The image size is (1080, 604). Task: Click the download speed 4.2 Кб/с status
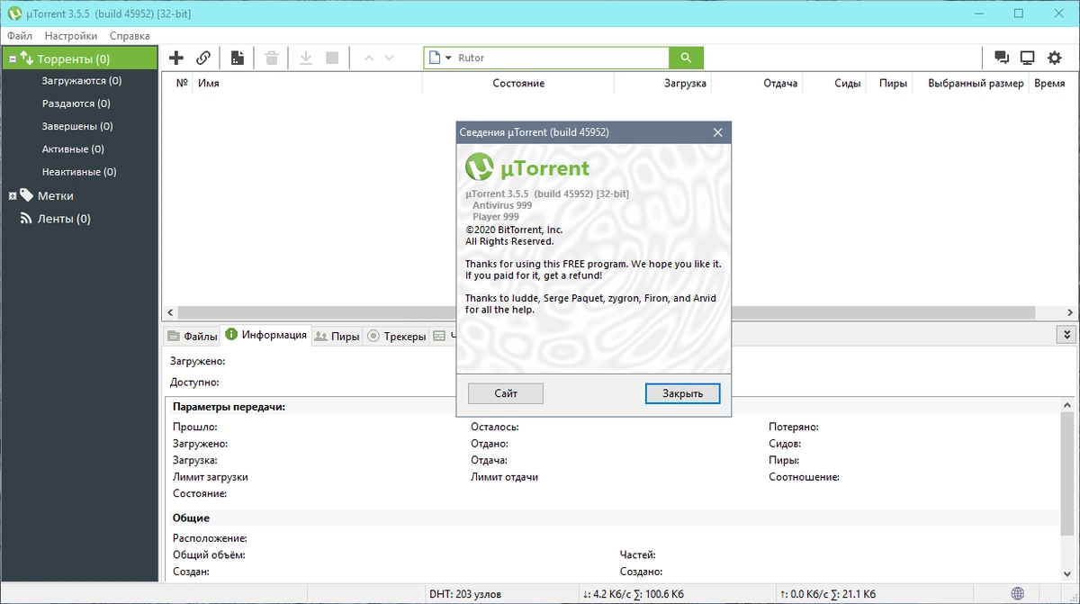coord(634,594)
